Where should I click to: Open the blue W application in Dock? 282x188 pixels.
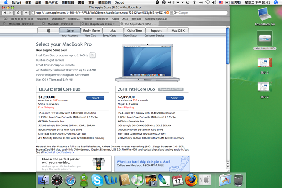point(111,180)
